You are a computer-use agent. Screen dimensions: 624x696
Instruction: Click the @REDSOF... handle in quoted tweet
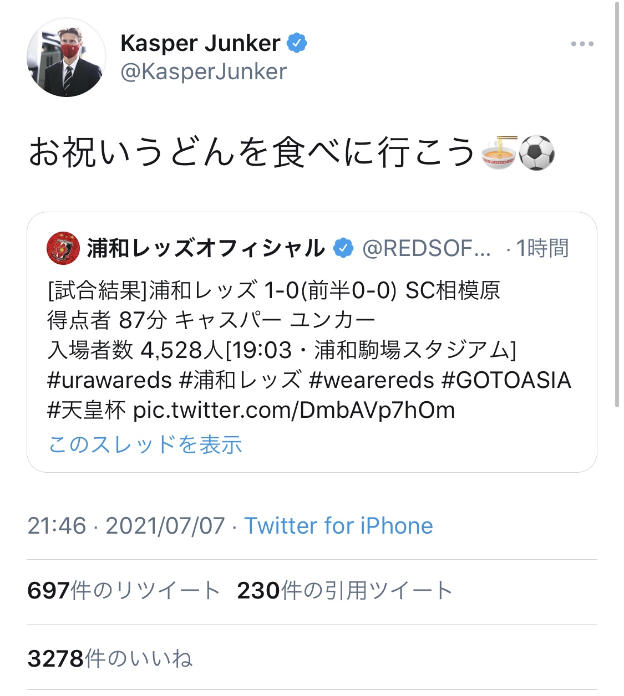[x=426, y=248]
